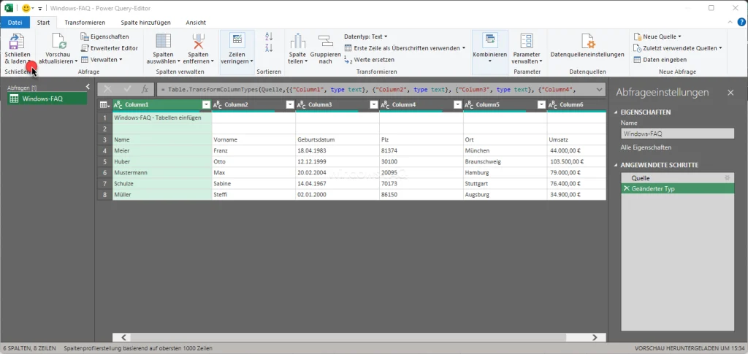Click the table corner menu icon
This screenshot has height=354, width=748.
coord(104,105)
